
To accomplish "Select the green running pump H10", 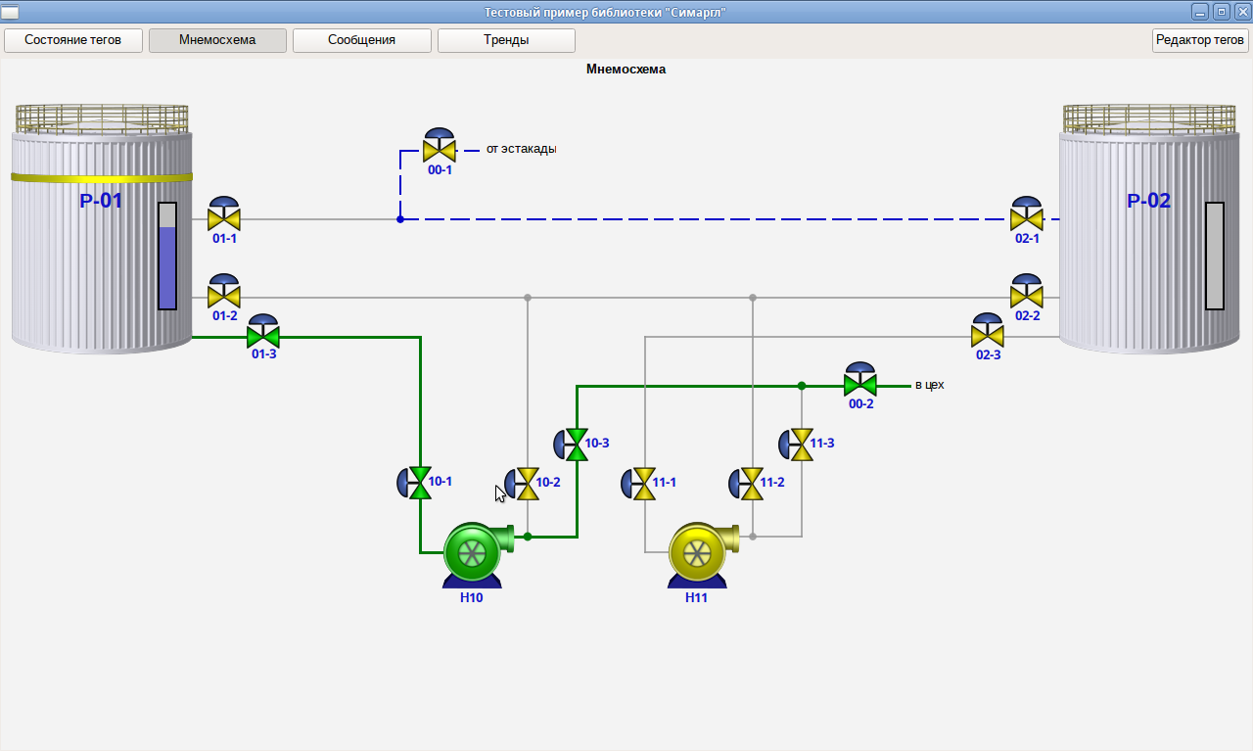I will pyautogui.click(x=477, y=555).
